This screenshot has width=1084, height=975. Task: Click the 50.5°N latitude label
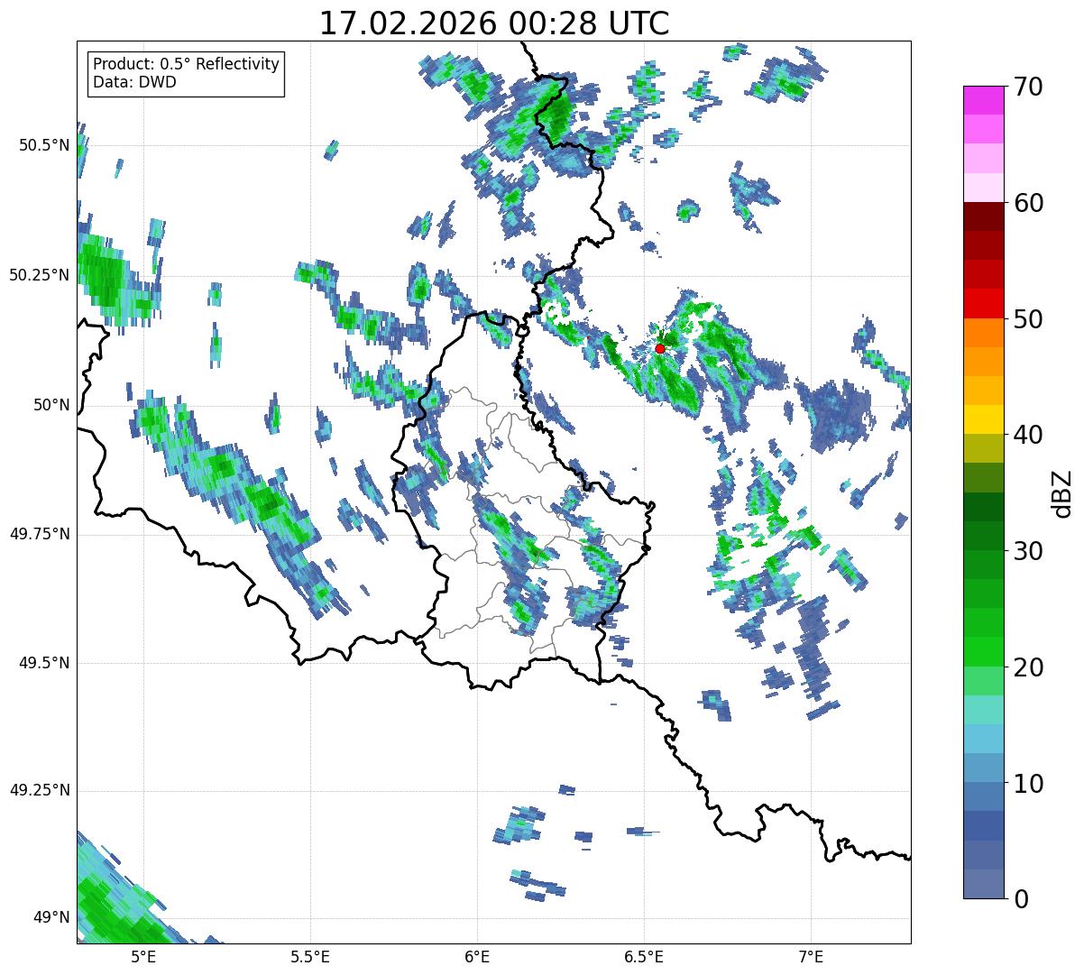pyautogui.click(x=44, y=145)
